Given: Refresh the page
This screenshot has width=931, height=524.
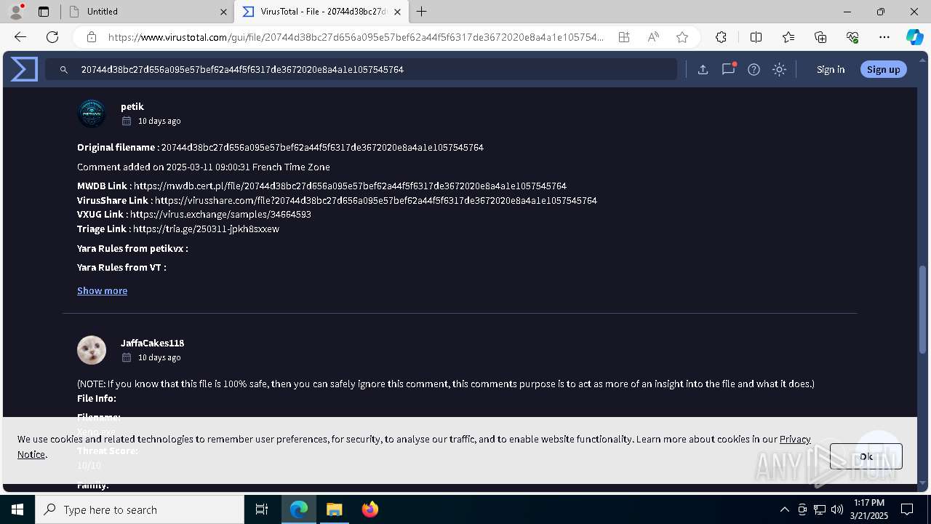Looking at the screenshot, I should point(52,37).
